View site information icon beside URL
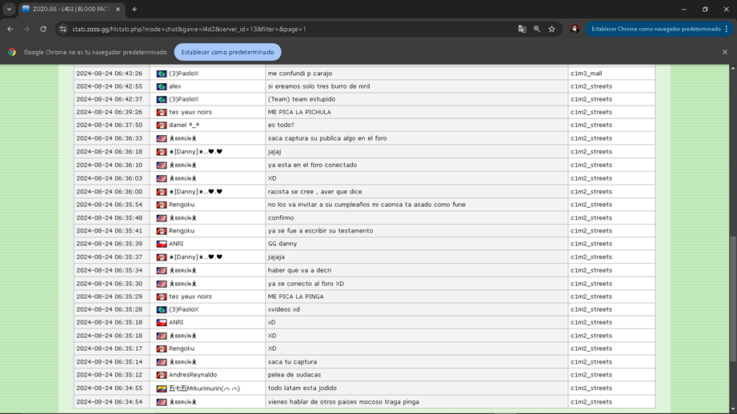Screen dimensions: 737x414 63,29
